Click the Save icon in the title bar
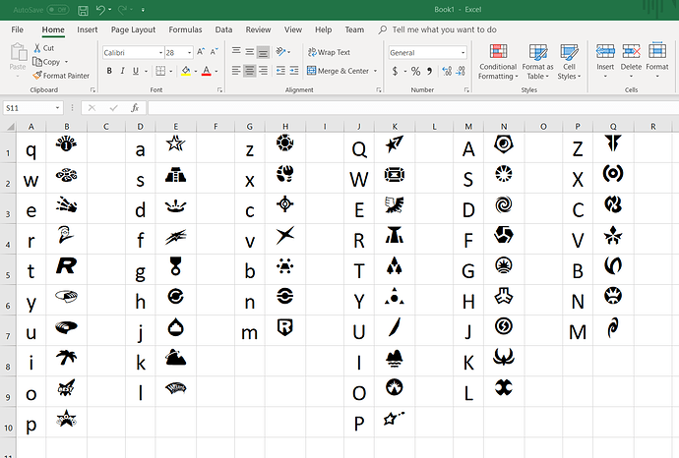Screen dimensions: 679x458 [x=83, y=10]
